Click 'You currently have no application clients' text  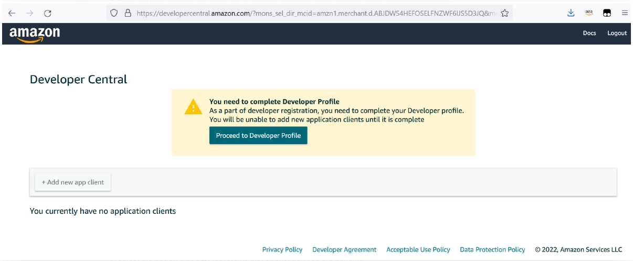(103, 211)
